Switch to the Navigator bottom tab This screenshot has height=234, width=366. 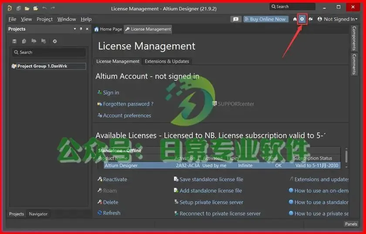[x=38, y=214]
